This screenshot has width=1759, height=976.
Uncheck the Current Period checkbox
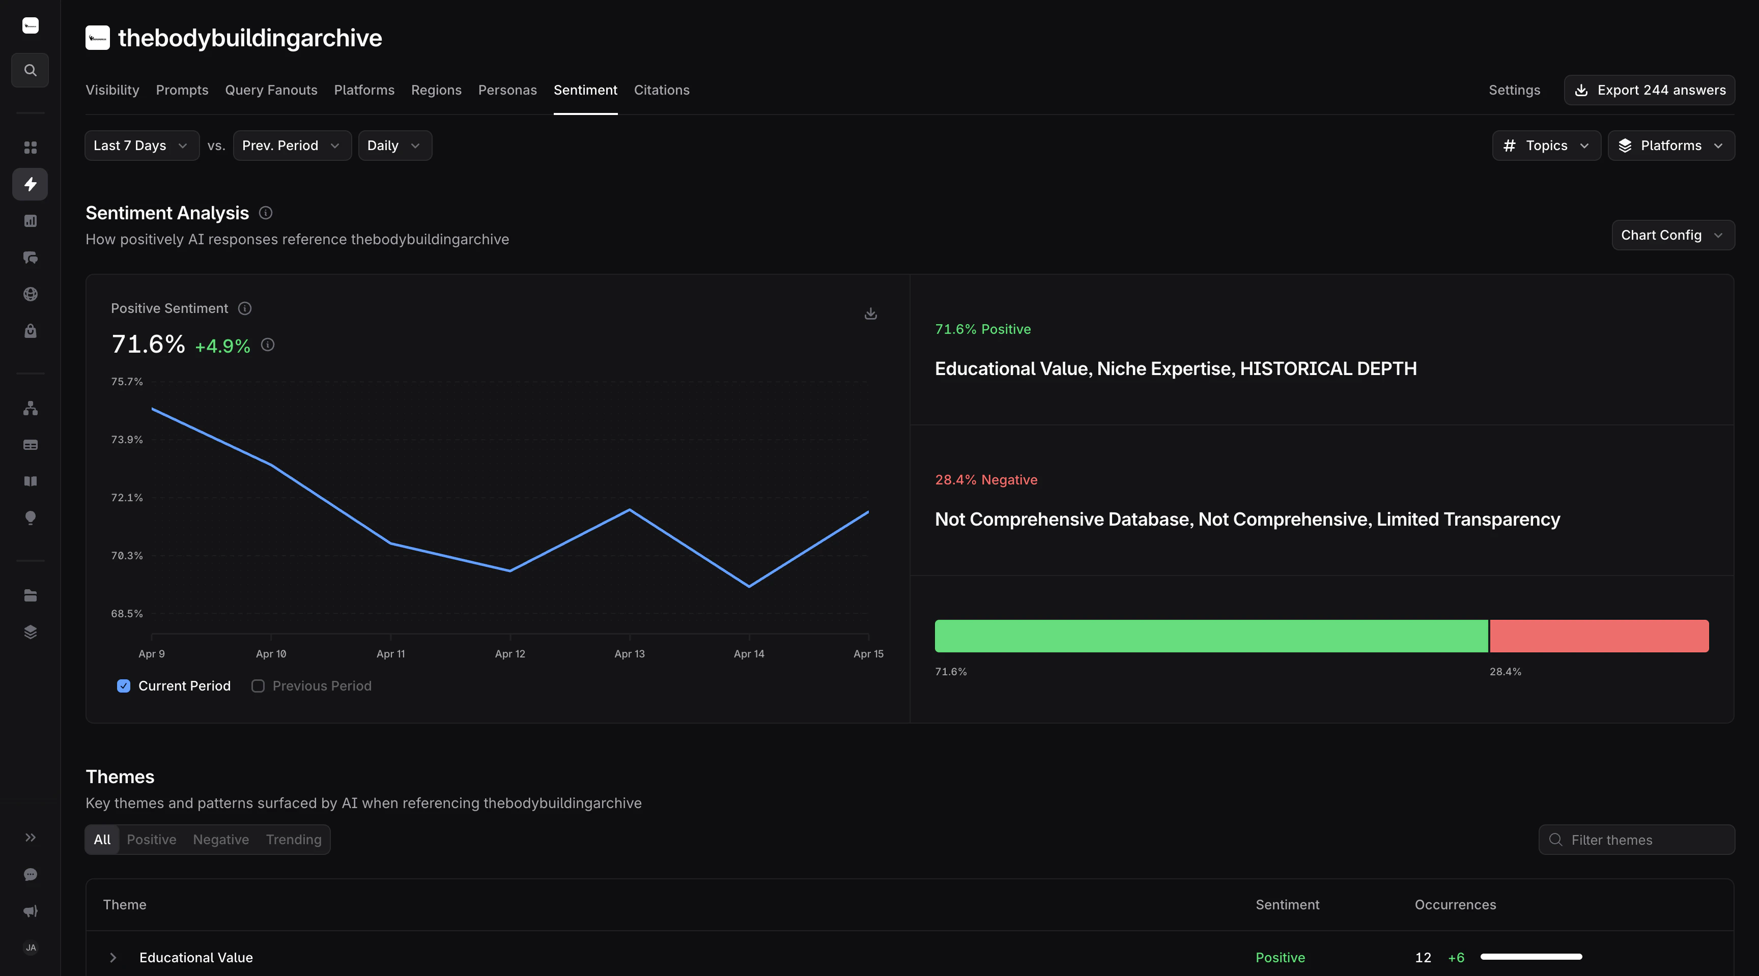(124, 686)
